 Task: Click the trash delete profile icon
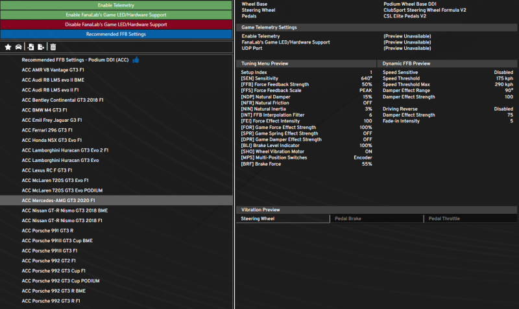point(53,47)
